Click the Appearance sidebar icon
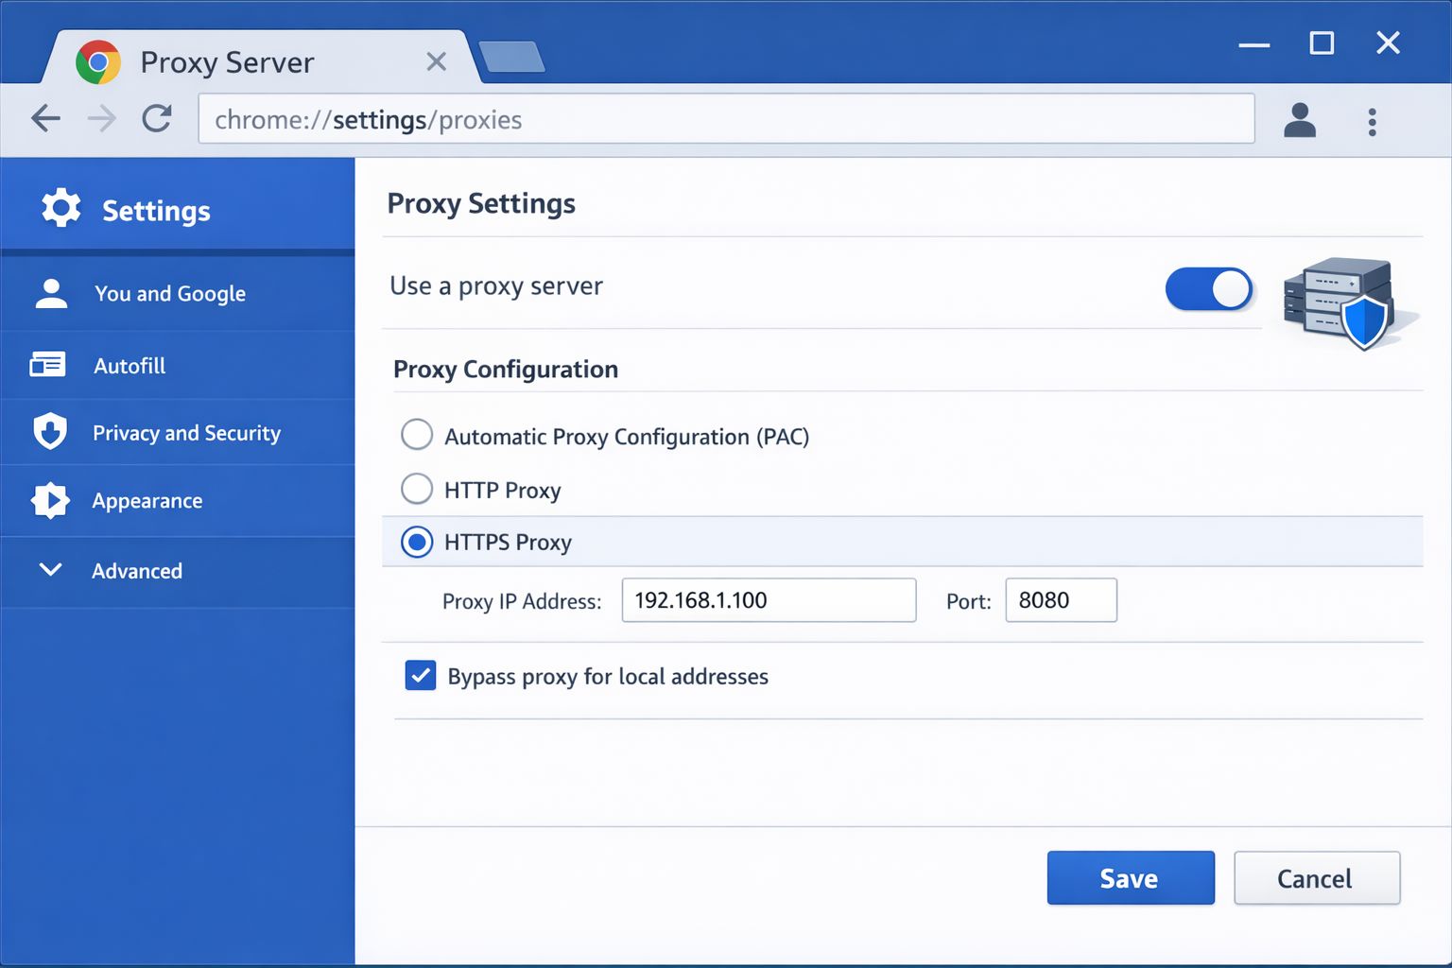This screenshot has width=1452, height=968. pos(50,500)
